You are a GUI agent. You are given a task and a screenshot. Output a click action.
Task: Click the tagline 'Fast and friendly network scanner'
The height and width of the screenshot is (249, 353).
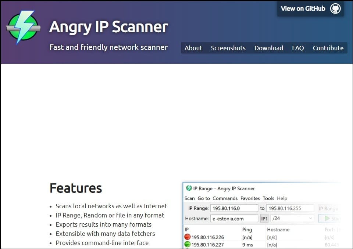(108, 47)
